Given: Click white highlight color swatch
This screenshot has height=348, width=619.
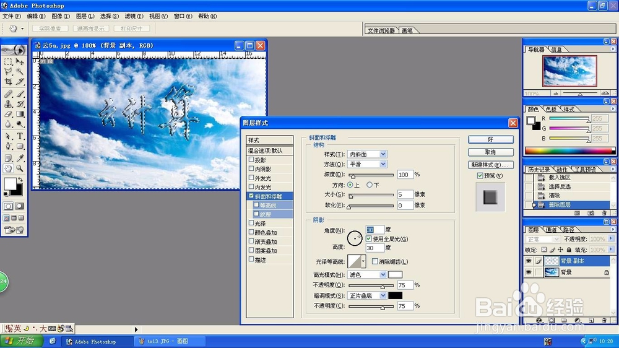Looking at the screenshot, I should 395,274.
